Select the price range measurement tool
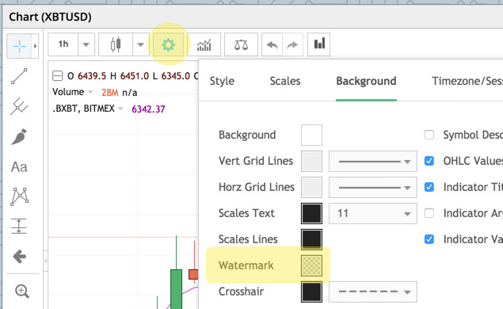 pos(19,227)
